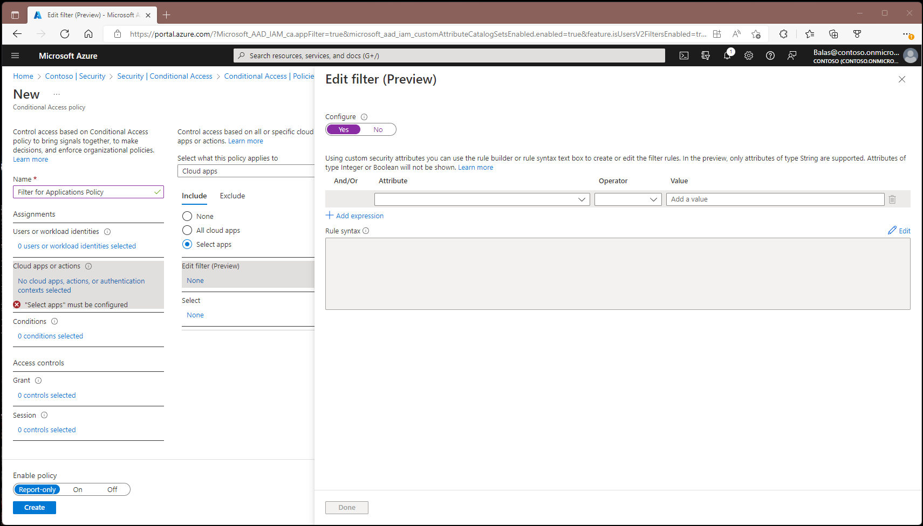Set Enable policy to Report-only
This screenshot has width=923, height=526.
tap(37, 489)
